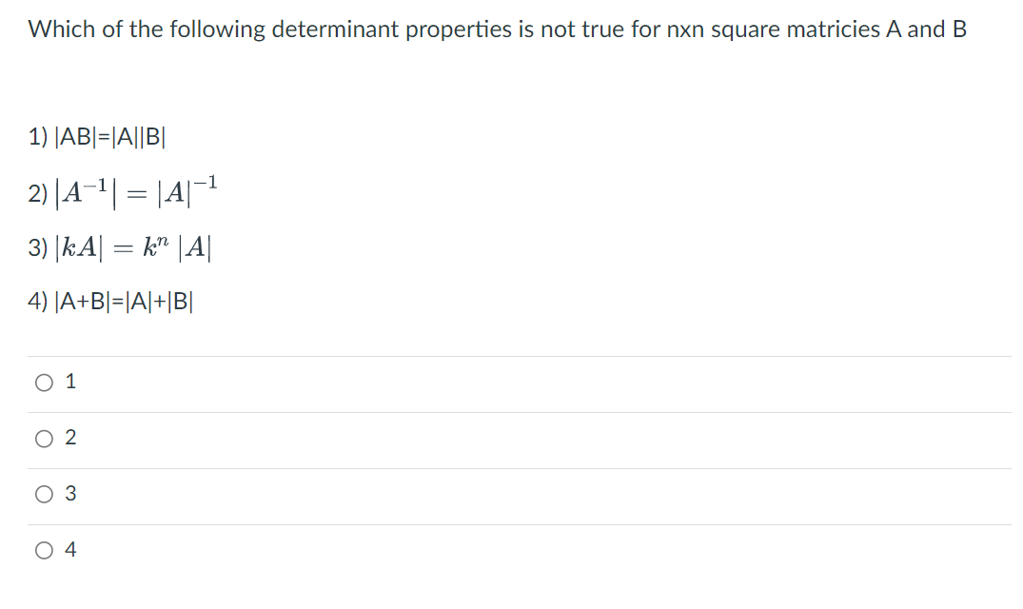Select option 4 as the incorrect property
1023x609 pixels.
(x=43, y=550)
